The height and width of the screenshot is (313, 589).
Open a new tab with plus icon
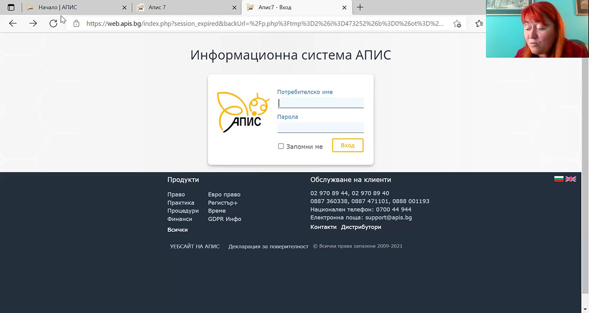(360, 7)
